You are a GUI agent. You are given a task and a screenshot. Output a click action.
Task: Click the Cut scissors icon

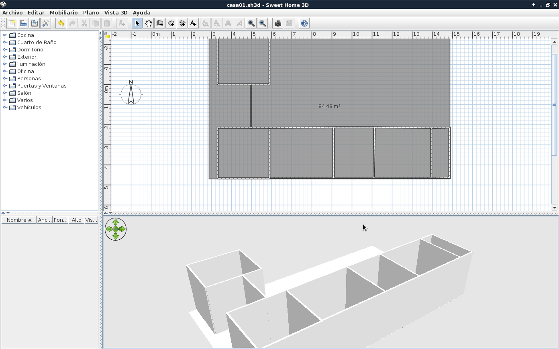pyautogui.click(x=84, y=23)
